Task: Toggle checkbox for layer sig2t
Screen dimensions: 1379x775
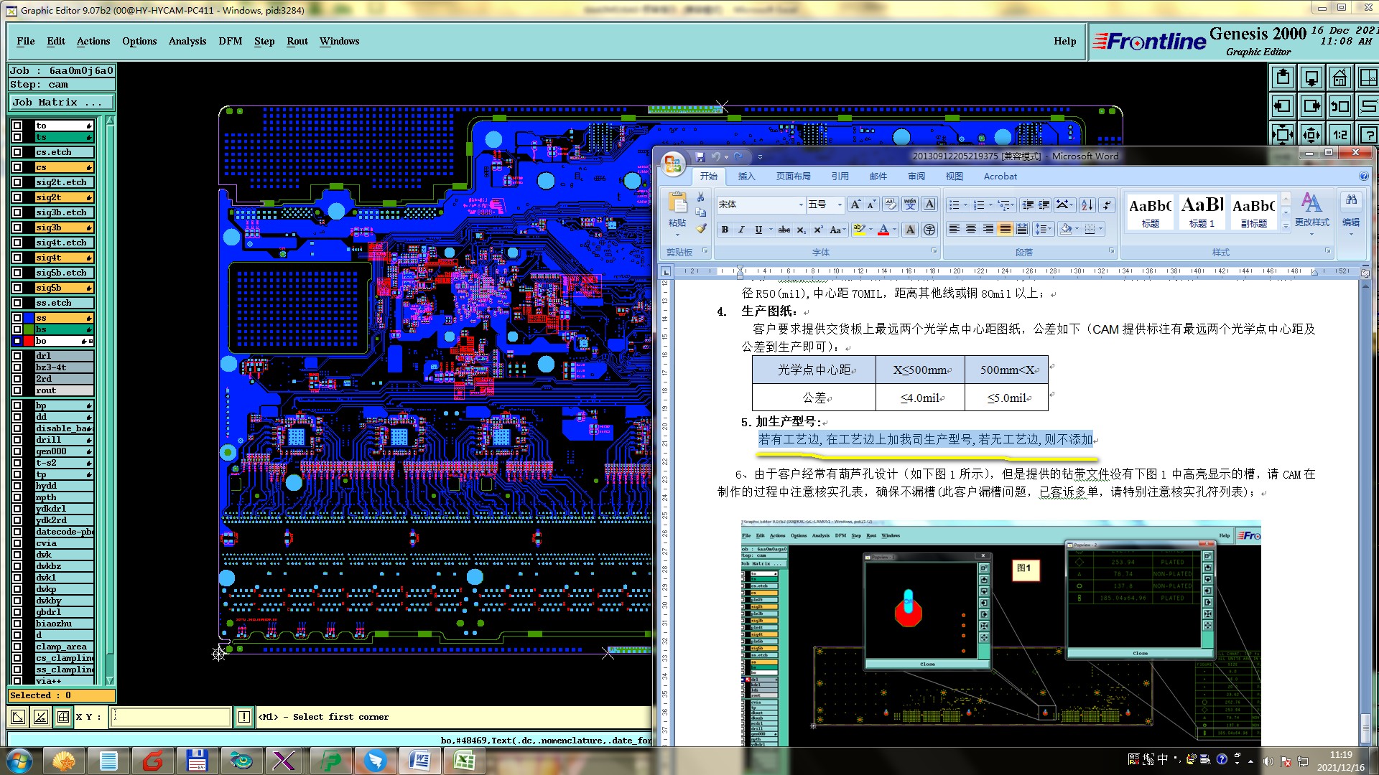Action: tap(17, 197)
